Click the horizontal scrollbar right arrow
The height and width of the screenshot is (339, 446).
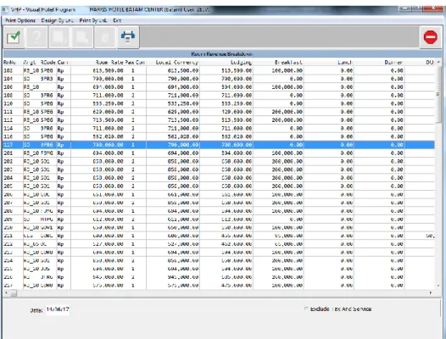tap(431, 293)
